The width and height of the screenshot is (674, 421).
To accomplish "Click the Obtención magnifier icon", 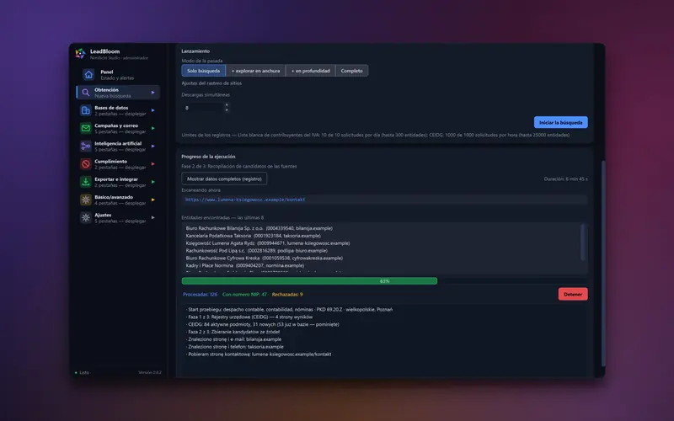I will click(x=86, y=93).
